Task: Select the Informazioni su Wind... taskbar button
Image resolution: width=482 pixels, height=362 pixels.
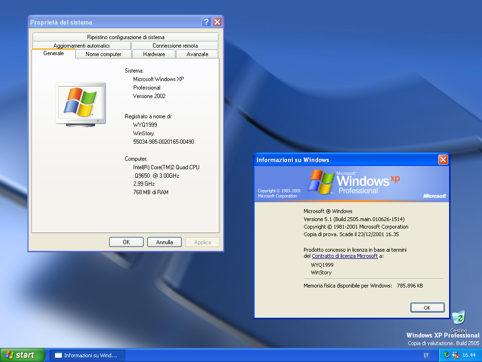Action: pos(88,355)
